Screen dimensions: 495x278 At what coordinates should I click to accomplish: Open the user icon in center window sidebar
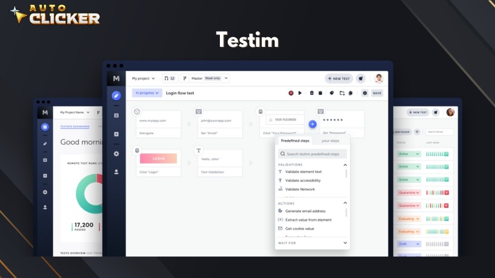[116, 172]
